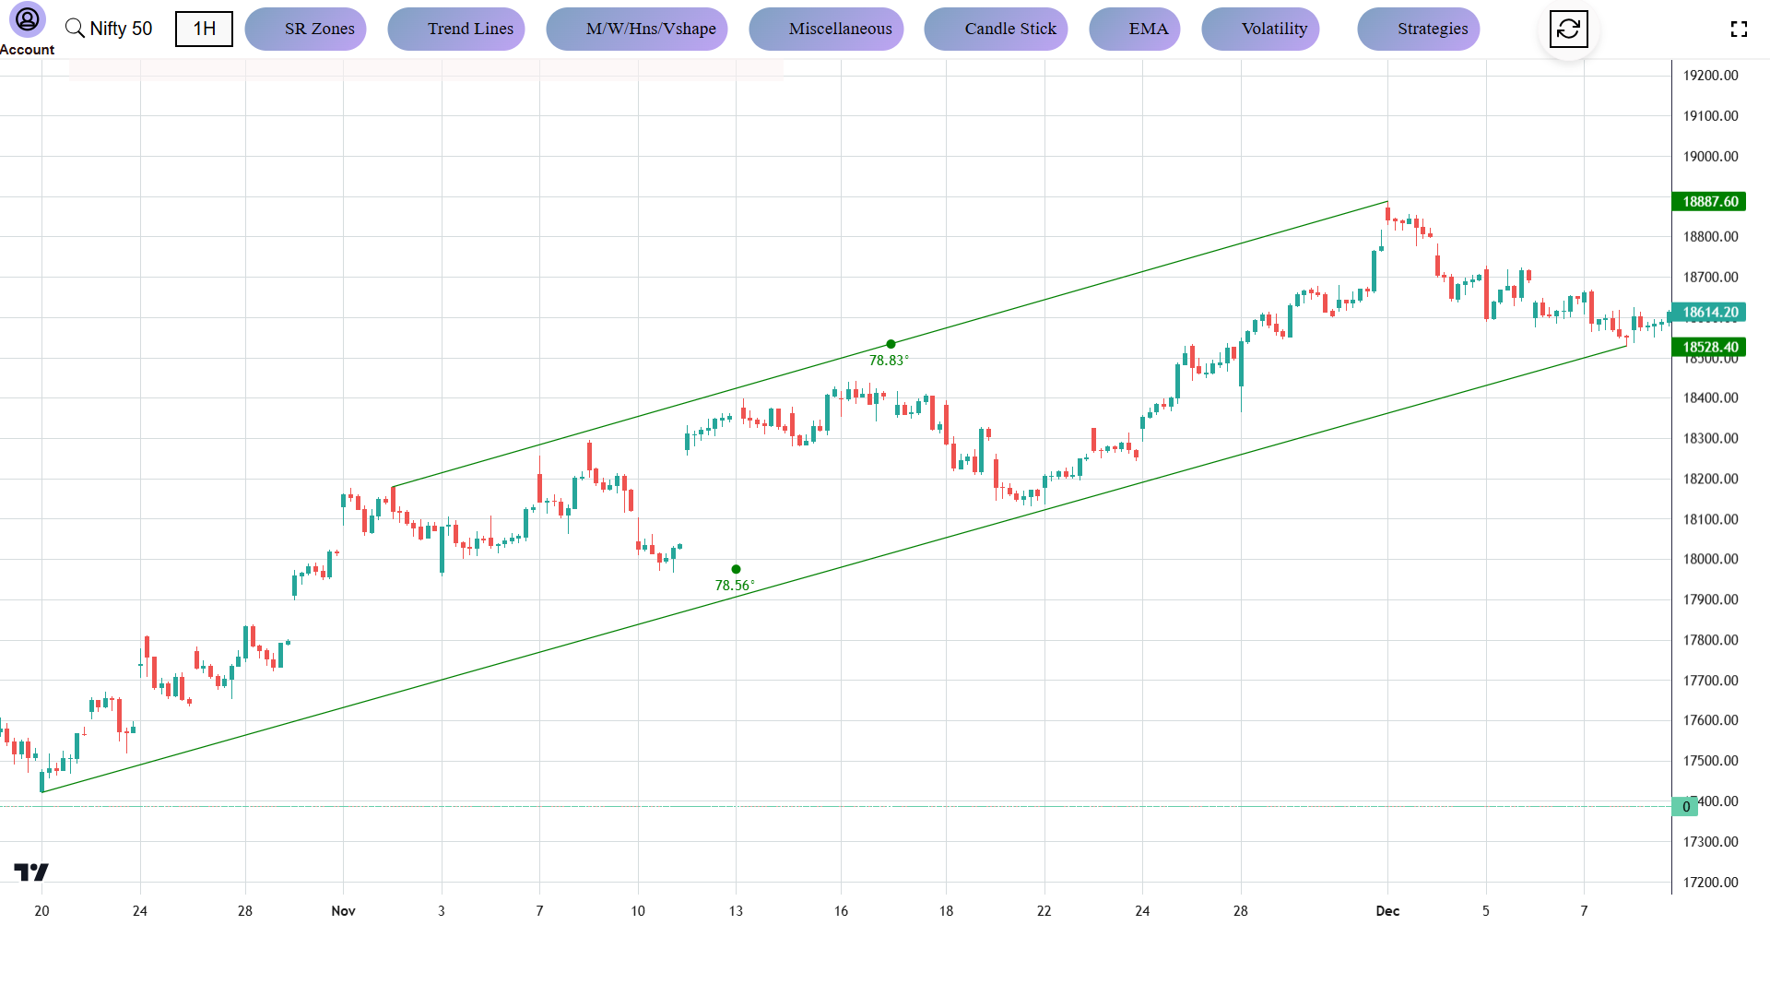Select the 18887.60 price label
Screen dimensions: 1770x996
[x=1709, y=201]
